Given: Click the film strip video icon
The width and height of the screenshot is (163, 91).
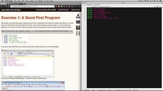Looking at the screenshot, I should point(78,33).
